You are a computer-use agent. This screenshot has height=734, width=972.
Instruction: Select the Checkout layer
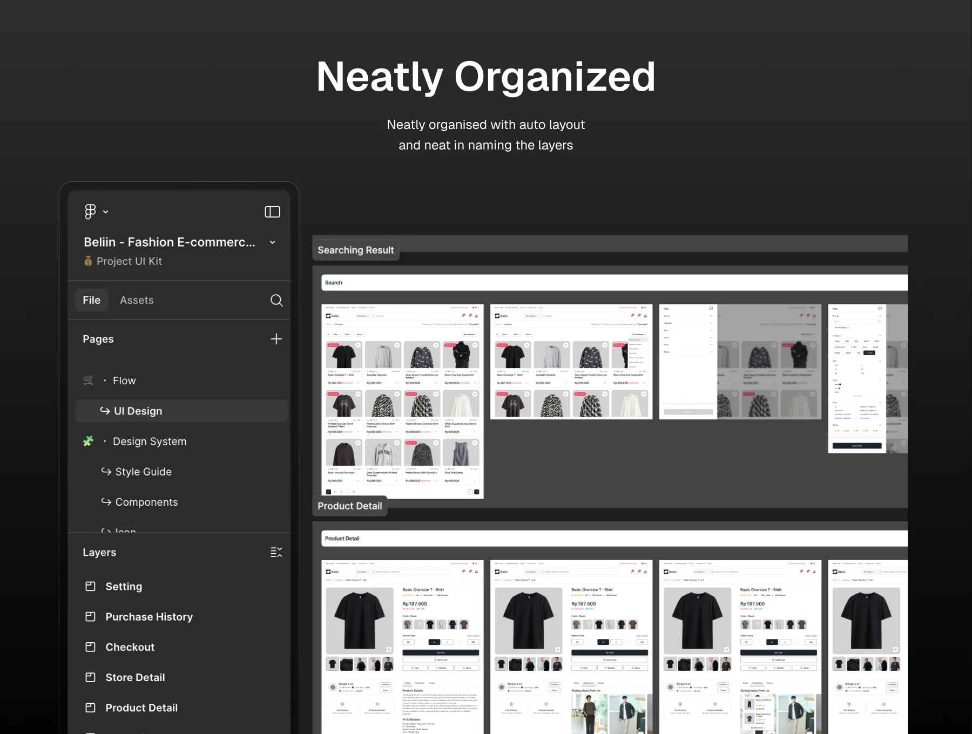click(x=130, y=647)
